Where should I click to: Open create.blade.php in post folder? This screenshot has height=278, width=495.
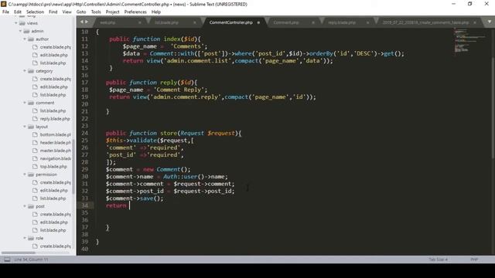coord(55,215)
